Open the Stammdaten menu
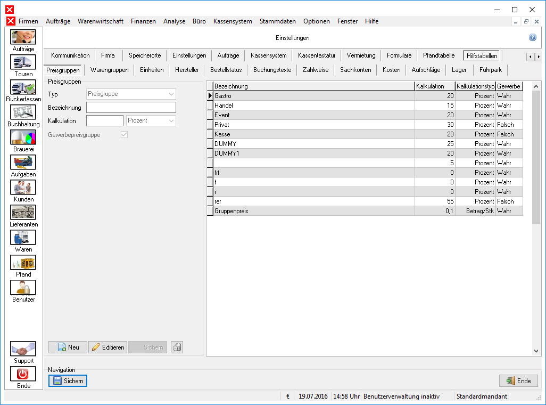Screen dimensions: 546x405 [x=278, y=21]
